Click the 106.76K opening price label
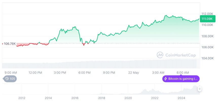This screenshot has width=218, height=101. (10, 44)
